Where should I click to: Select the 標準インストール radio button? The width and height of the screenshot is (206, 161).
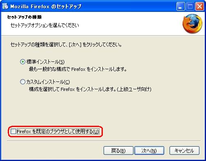point(23,62)
